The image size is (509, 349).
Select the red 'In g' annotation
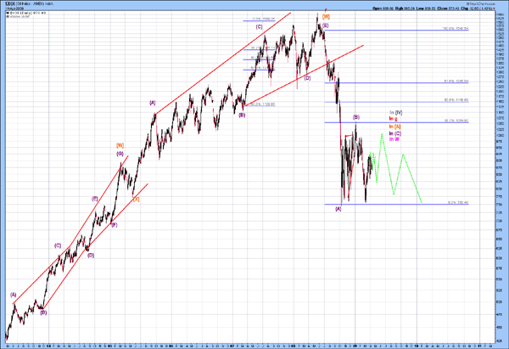click(x=393, y=119)
